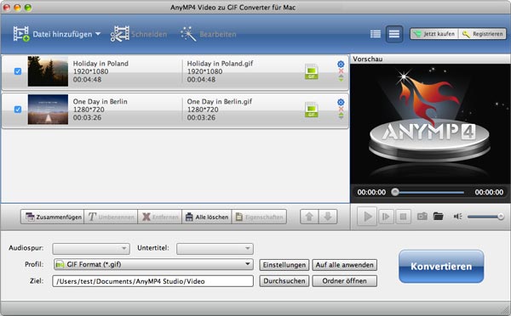511x316 pixels.
Task: Click GIF format icon for One Day in Berlin
Action: 311,110
